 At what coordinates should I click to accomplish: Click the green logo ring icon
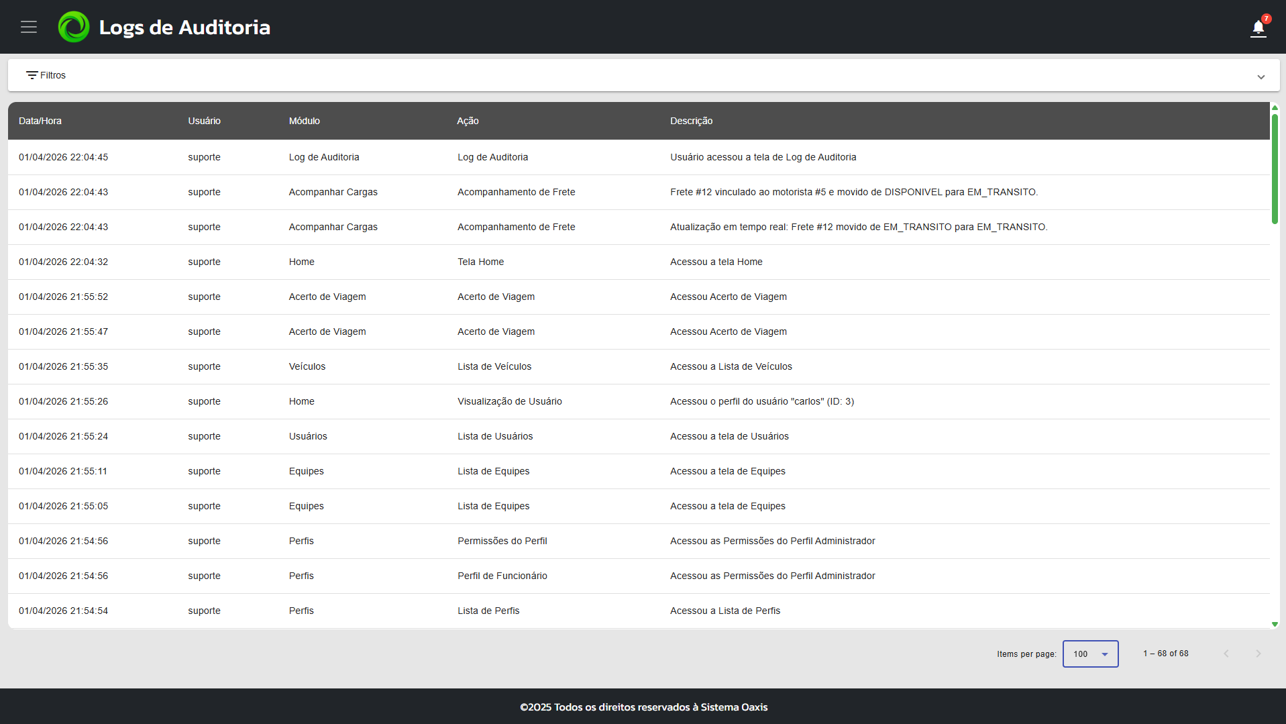coord(74,27)
